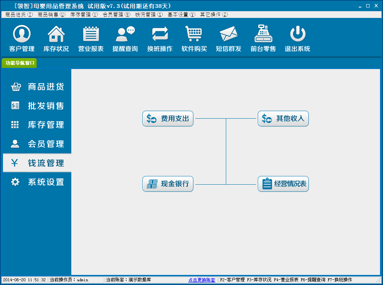Open the 商品进货 menu
This screenshot has height=285, width=383.
pos(19,15)
